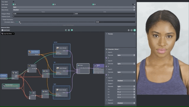Click the frame-all nodes toolbar icon
This screenshot has height=107, width=189.
tap(69, 30)
